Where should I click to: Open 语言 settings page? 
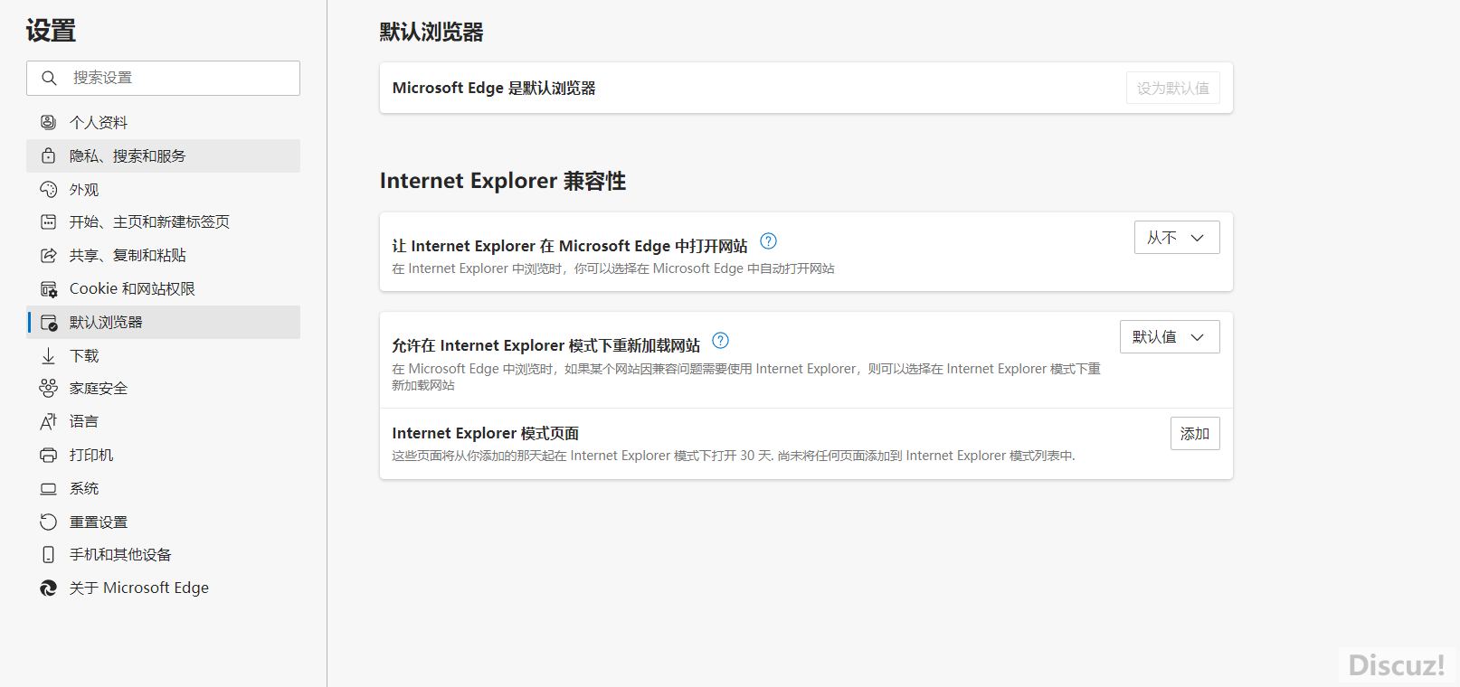pos(164,421)
